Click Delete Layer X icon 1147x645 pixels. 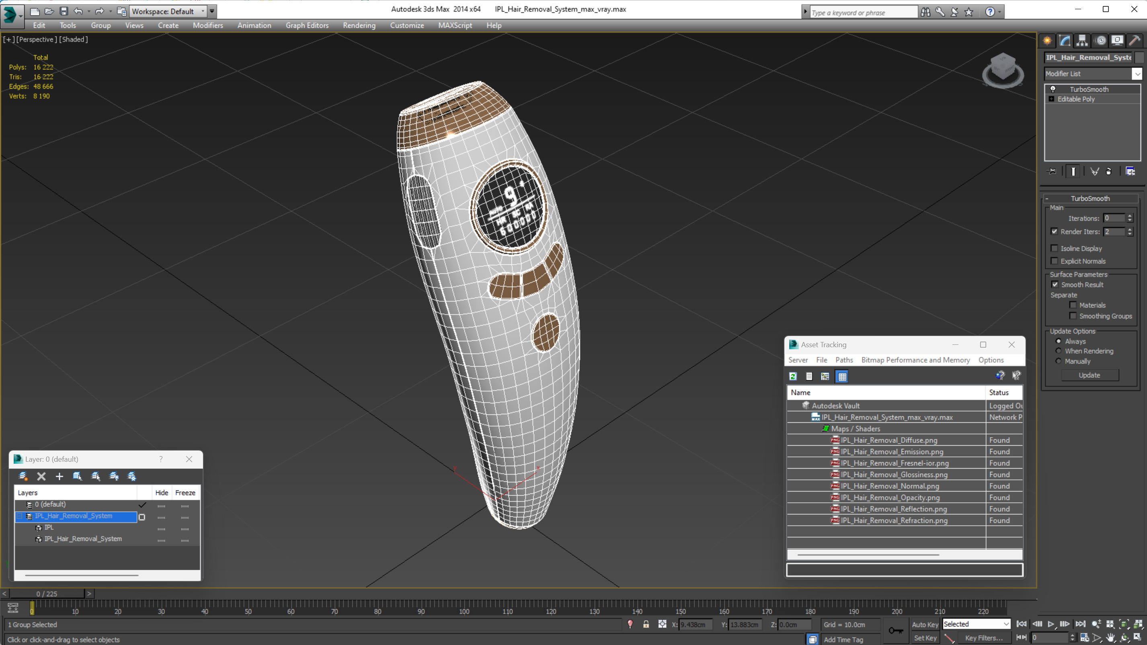click(41, 476)
